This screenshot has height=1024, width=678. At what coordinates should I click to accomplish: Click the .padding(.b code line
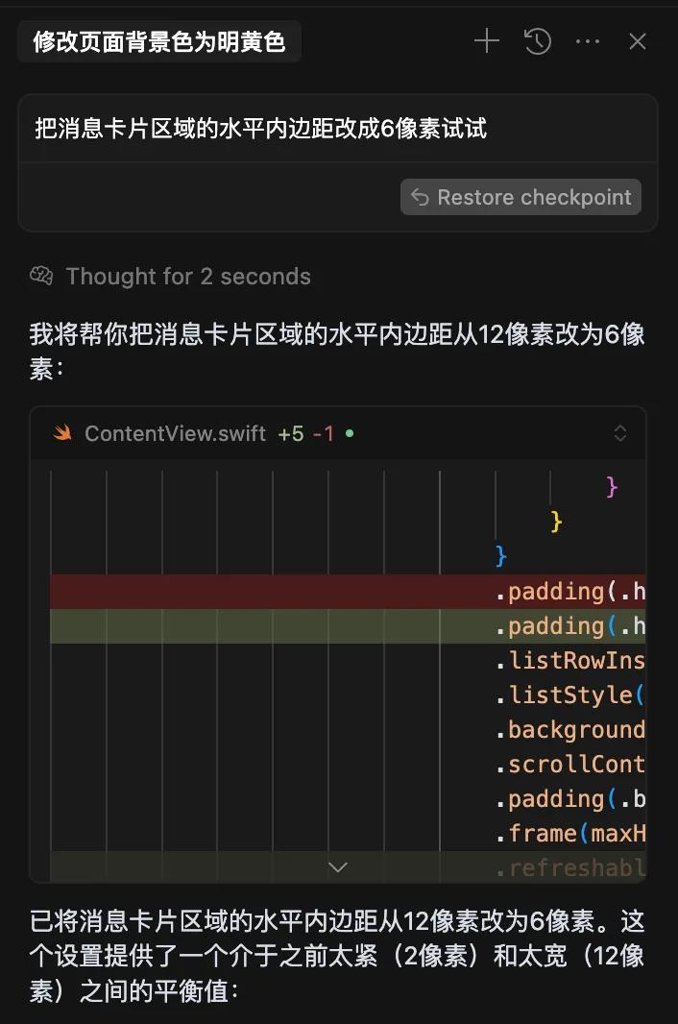570,798
